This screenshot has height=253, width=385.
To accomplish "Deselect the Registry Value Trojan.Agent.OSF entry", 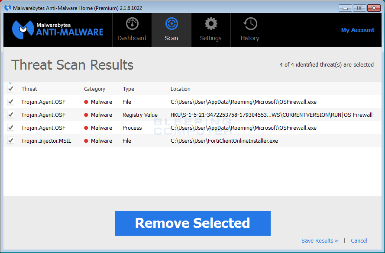I will coord(10,115).
